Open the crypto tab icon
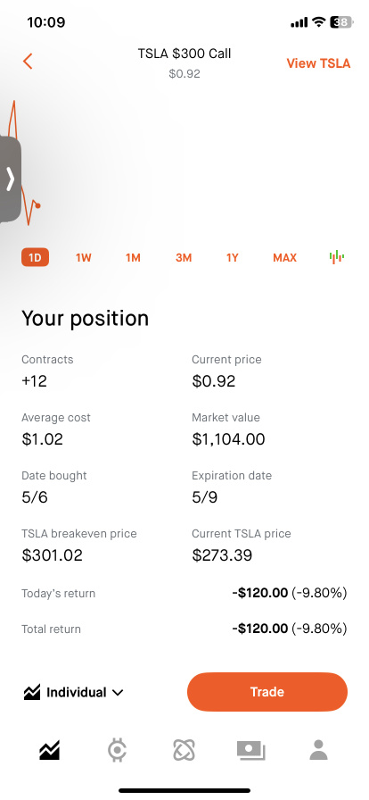The width and height of the screenshot is (369, 800). (118, 751)
